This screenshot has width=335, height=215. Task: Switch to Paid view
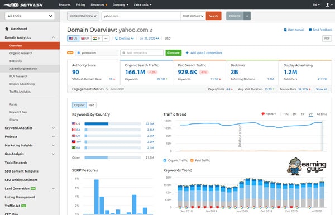92,105
